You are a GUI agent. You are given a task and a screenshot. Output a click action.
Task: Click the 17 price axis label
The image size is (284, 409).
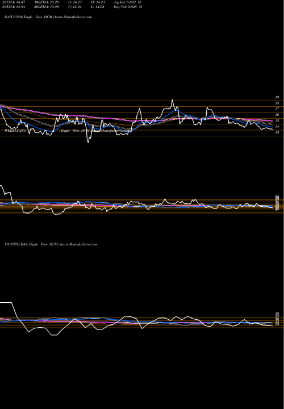coord(277,108)
